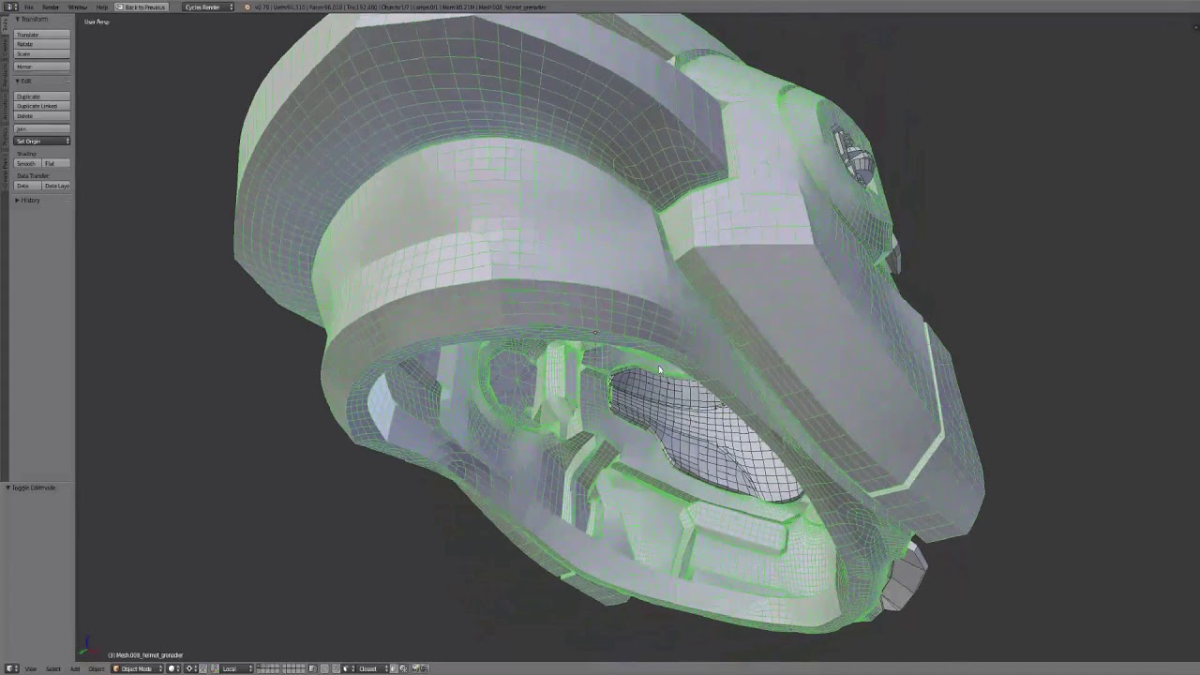The width and height of the screenshot is (1200, 675).
Task: Click the Verts count in the stats bar
Action: click(x=289, y=7)
